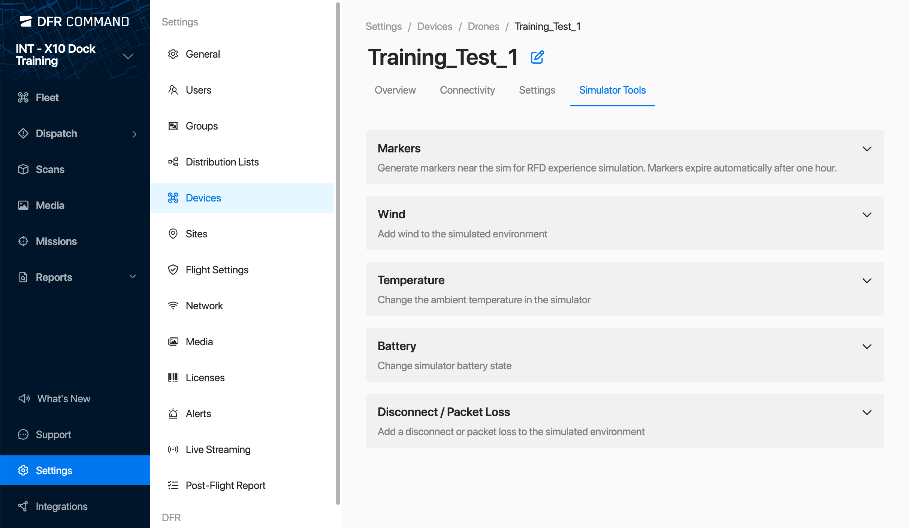Expand the Markers section chevron

coord(867,149)
